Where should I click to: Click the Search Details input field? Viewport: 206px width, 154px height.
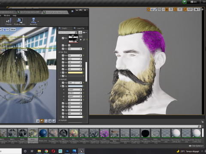click(x=68, y=33)
